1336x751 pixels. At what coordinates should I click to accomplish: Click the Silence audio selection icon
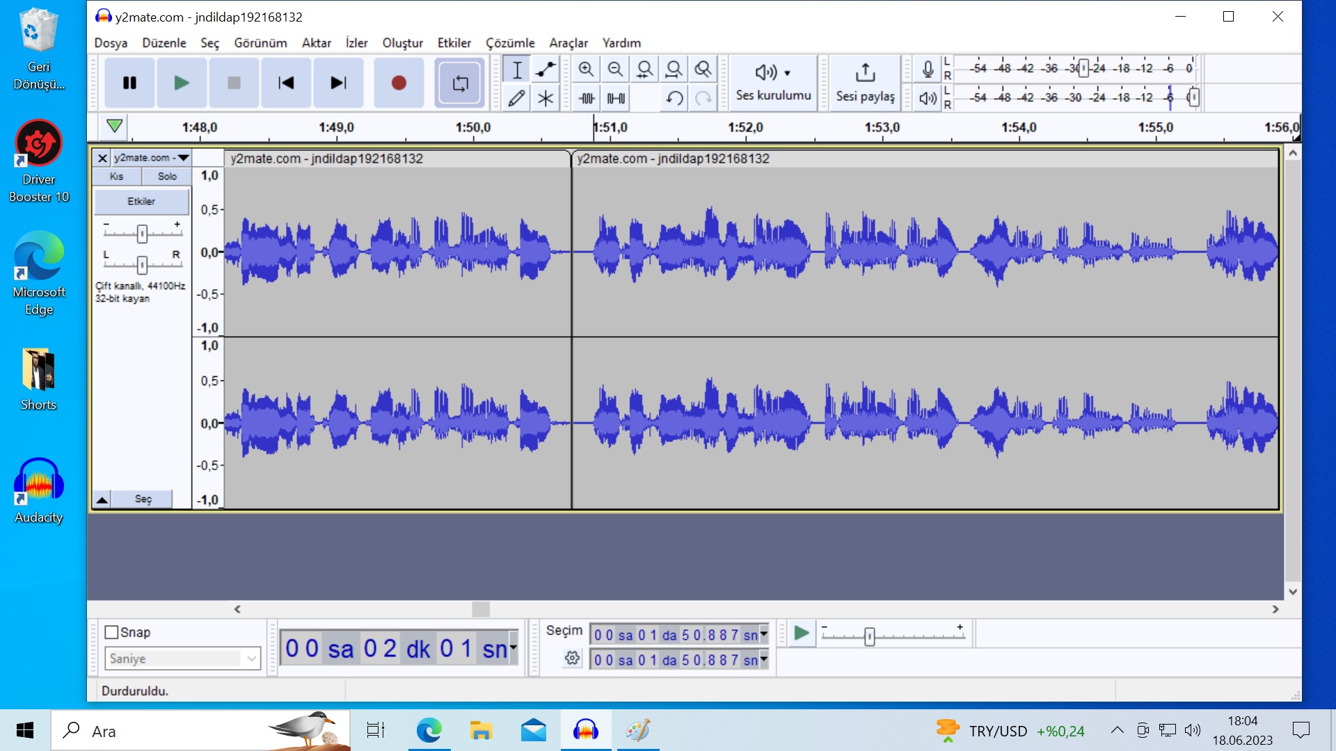coord(616,98)
